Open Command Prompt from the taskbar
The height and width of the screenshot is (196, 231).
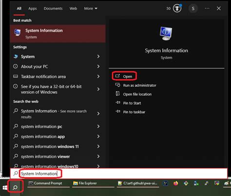48,183
